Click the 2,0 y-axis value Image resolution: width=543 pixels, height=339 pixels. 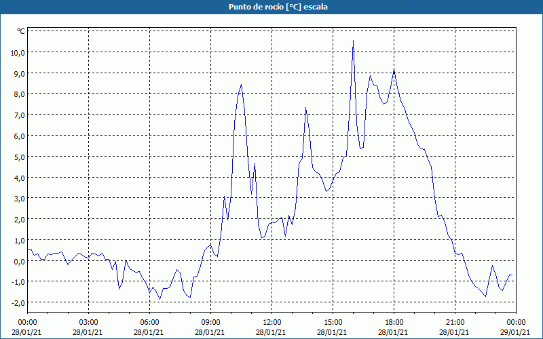point(20,219)
